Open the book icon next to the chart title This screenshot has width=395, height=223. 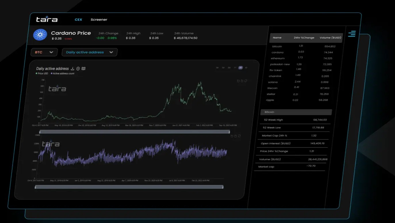pos(83,68)
